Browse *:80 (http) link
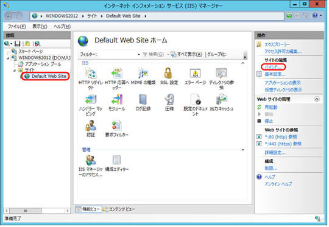329x227 pixels. (x=281, y=137)
